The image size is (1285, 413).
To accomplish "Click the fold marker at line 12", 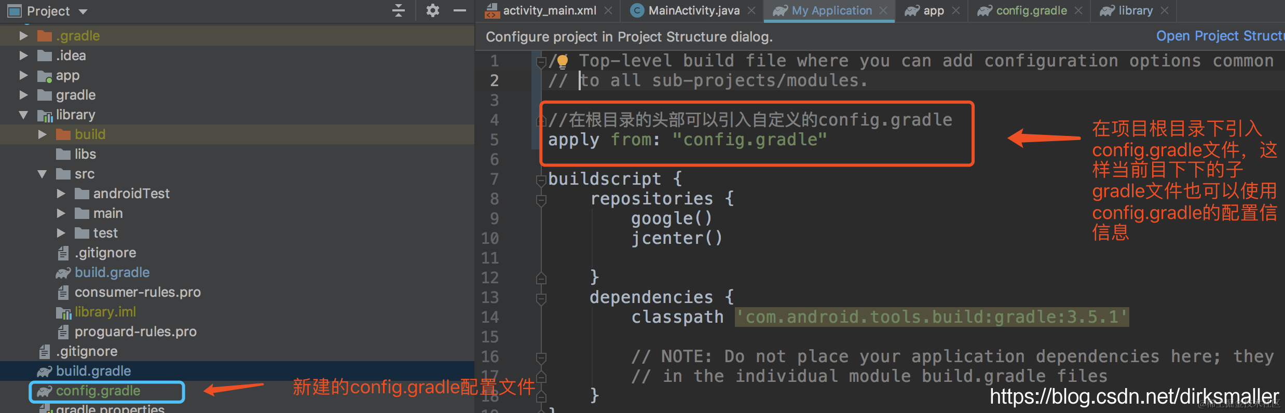I will point(541,278).
